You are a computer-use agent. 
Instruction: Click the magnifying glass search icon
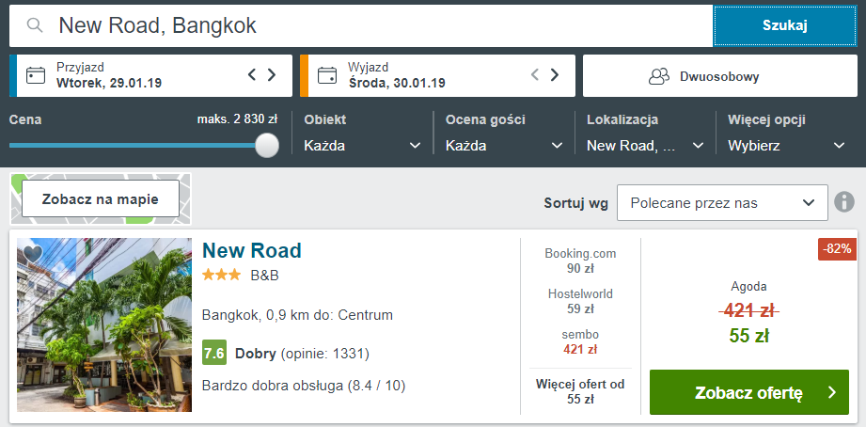pyautogui.click(x=35, y=25)
